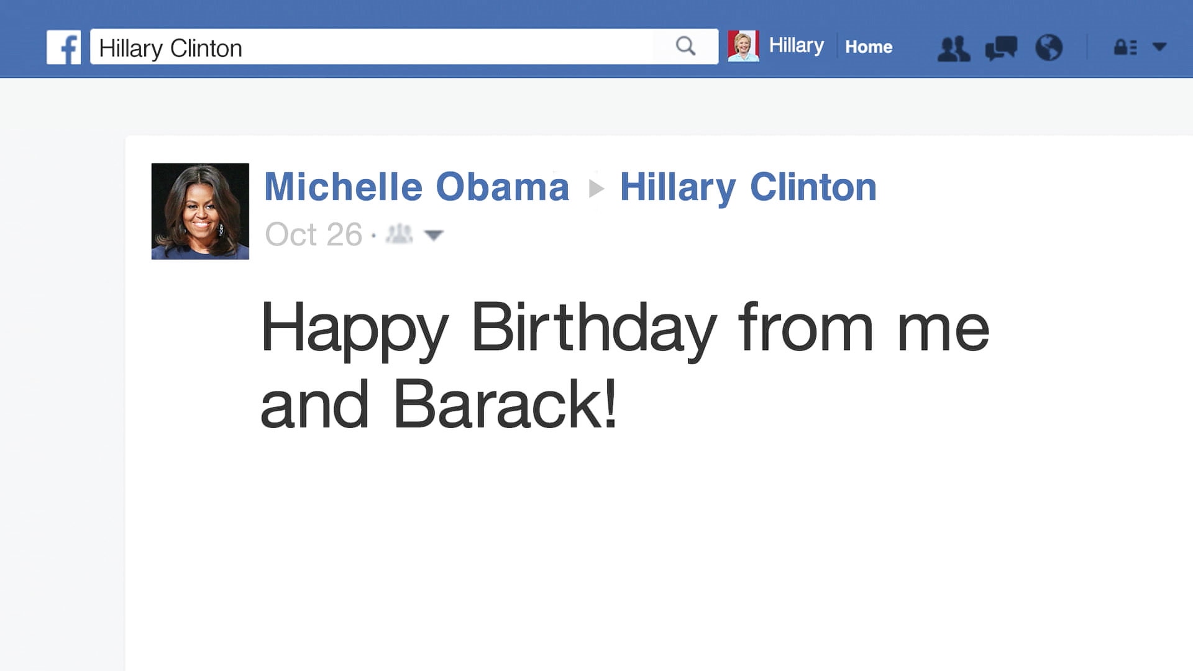Click the arrow between Michelle Obama and Hillary Clinton
Screen dimensions: 1193x671
pyautogui.click(x=596, y=188)
